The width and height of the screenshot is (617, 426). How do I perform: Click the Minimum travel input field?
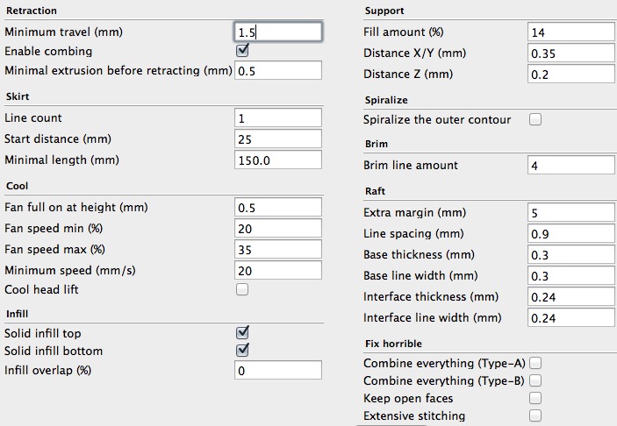278,32
